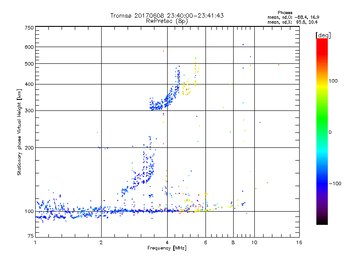Viewport: 352px width, 264px height.
Task: Select the Frequency [MHz] axis label
Action: point(167,249)
